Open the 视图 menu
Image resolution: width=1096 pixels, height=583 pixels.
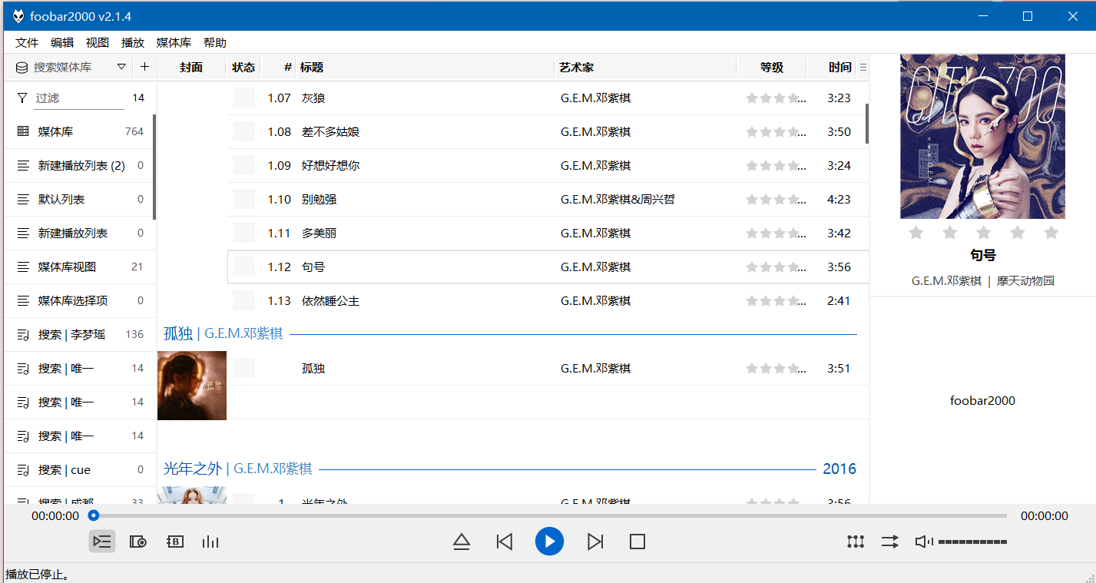click(x=98, y=42)
